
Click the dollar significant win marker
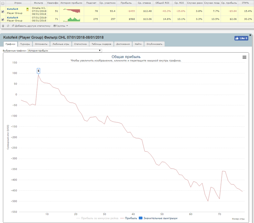click(38, 71)
